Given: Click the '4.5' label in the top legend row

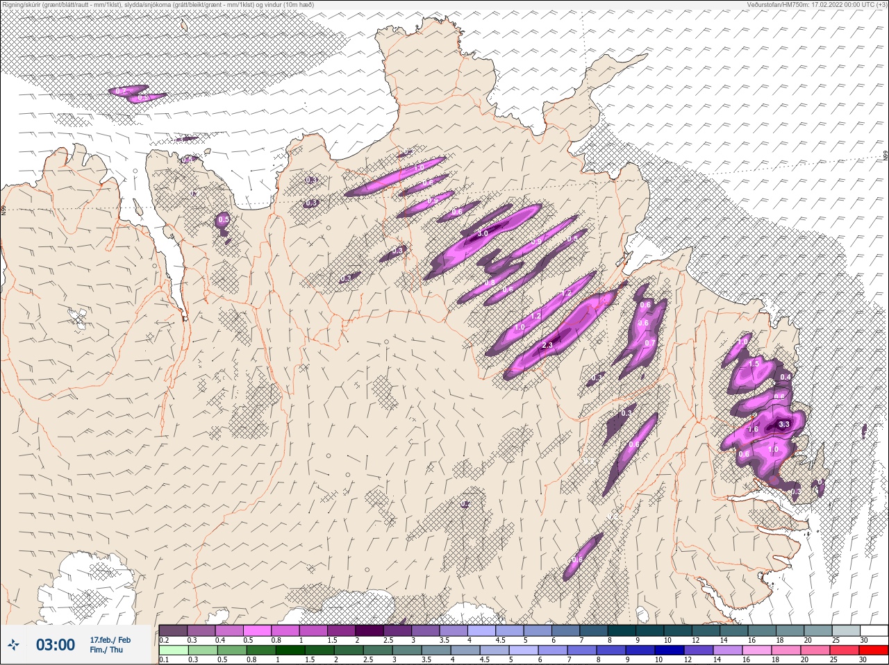Looking at the screenshot, I should click(x=500, y=640).
